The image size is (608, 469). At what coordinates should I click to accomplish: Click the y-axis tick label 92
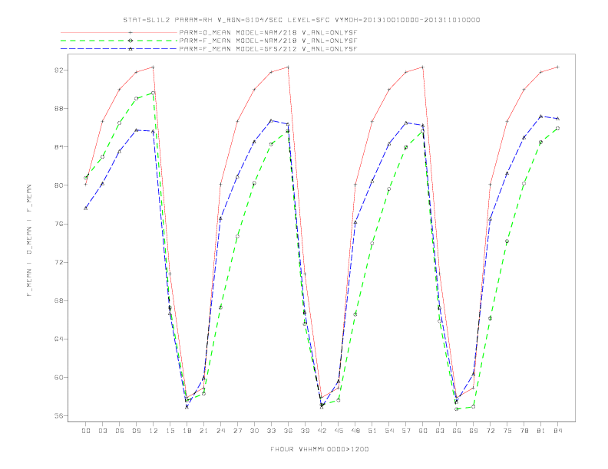click(x=58, y=70)
